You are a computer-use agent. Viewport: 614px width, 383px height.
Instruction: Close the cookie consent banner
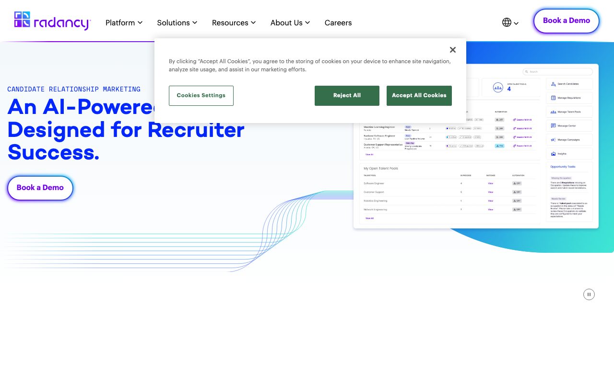click(452, 50)
